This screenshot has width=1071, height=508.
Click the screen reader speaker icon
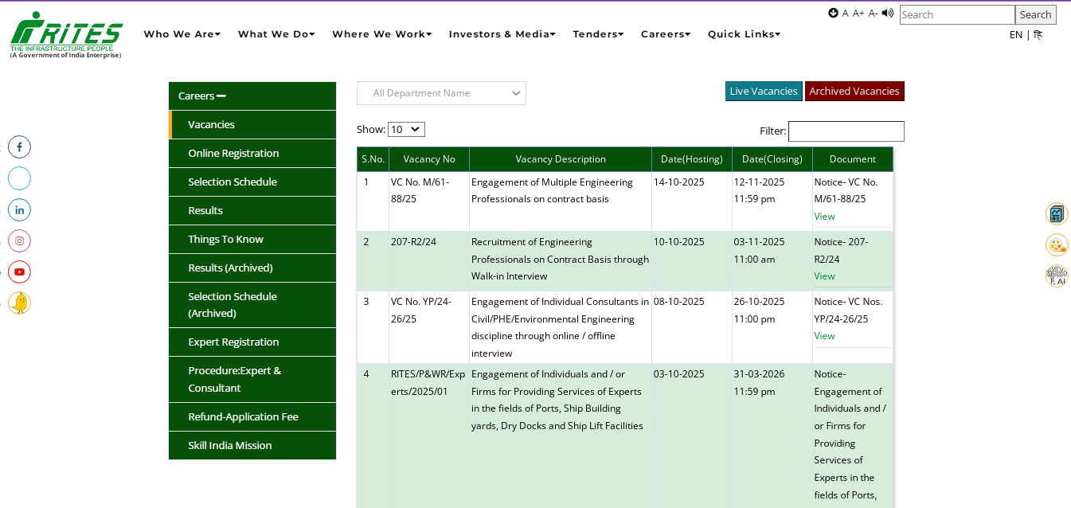pos(888,13)
